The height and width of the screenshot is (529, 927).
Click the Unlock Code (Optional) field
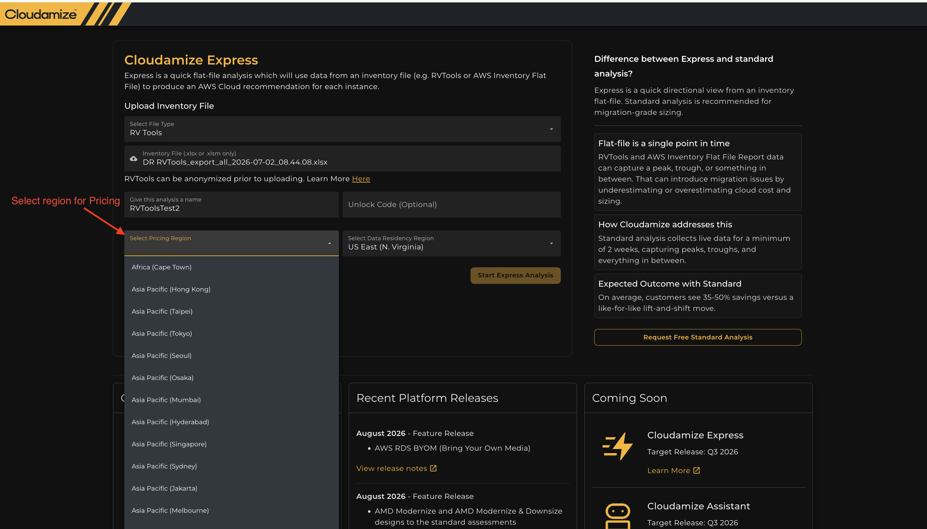[452, 205]
